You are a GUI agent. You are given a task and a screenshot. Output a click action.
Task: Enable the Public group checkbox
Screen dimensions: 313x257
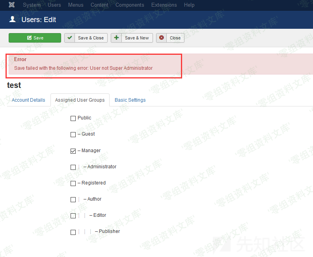pyautogui.click(x=73, y=118)
